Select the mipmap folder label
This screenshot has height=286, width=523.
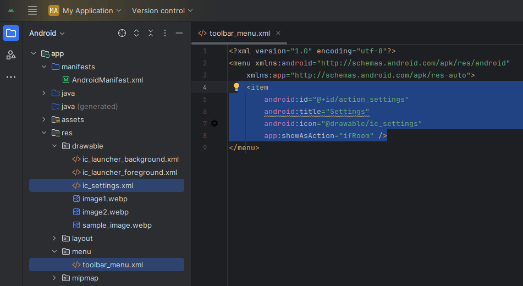85,278
